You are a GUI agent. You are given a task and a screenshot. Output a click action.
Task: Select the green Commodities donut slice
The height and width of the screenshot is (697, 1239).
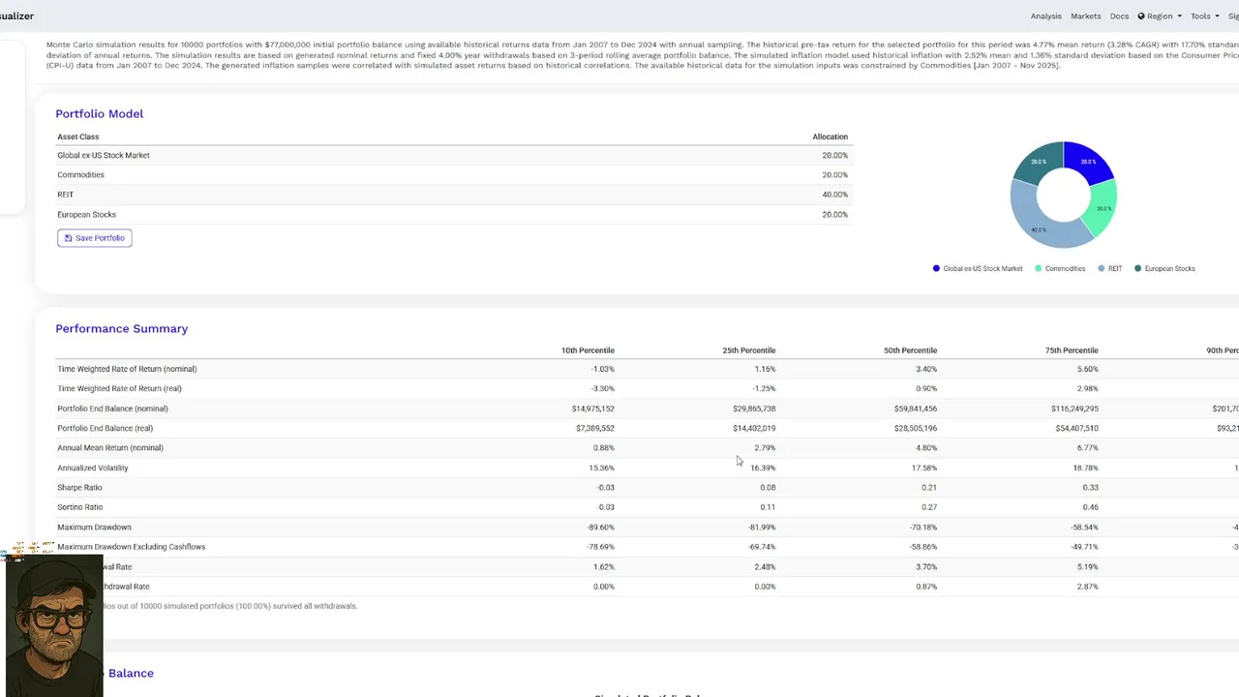coord(1103,208)
